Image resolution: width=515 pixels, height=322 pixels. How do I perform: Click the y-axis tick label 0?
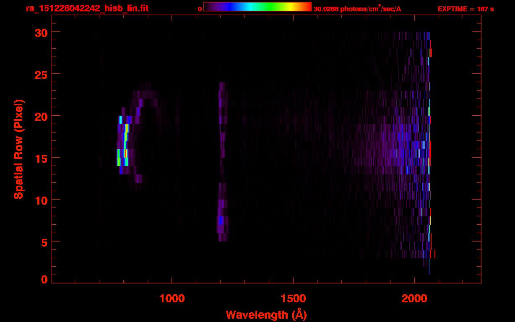click(x=44, y=279)
